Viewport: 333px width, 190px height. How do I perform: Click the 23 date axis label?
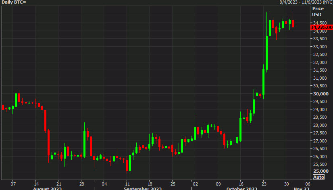click(264, 184)
